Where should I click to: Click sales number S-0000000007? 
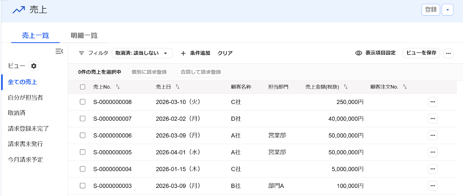[x=113, y=119]
